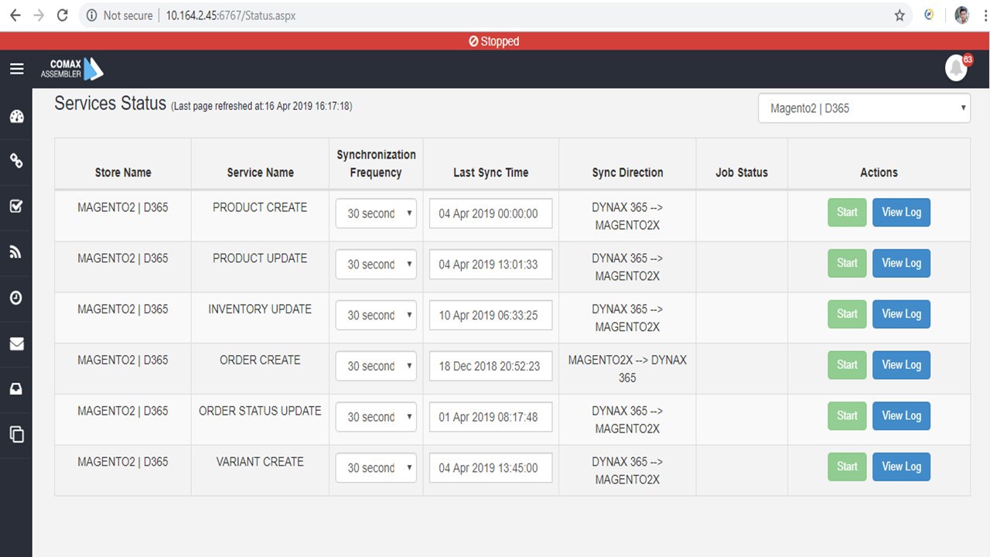Open the checkmark square sidebar icon
Screen dimensions: 990x557
tap(16, 207)
